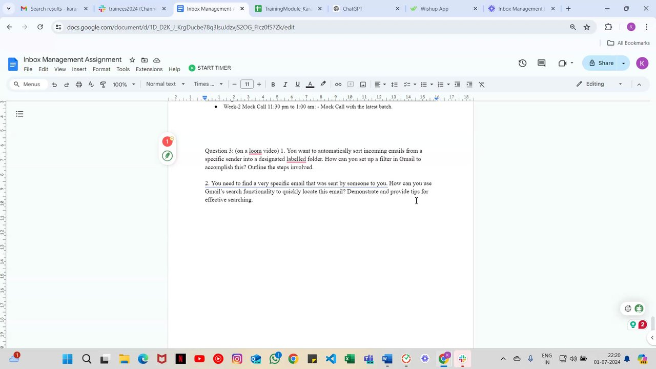Screen dimensions: 656x369
Task: Switch to the Wishup App tab
Action: (444, 9)
